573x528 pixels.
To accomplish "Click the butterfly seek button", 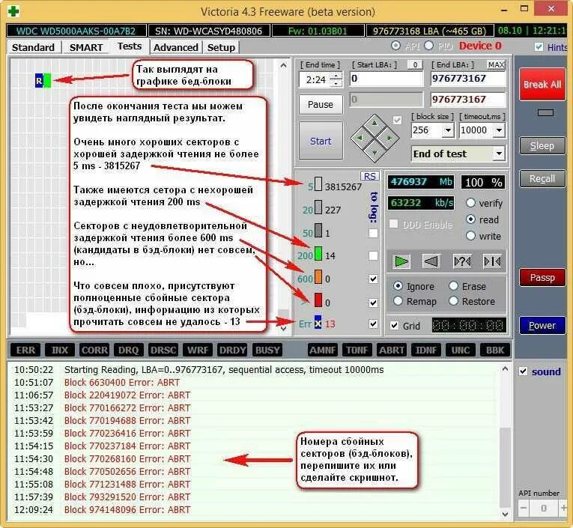I will pos(492,261).
